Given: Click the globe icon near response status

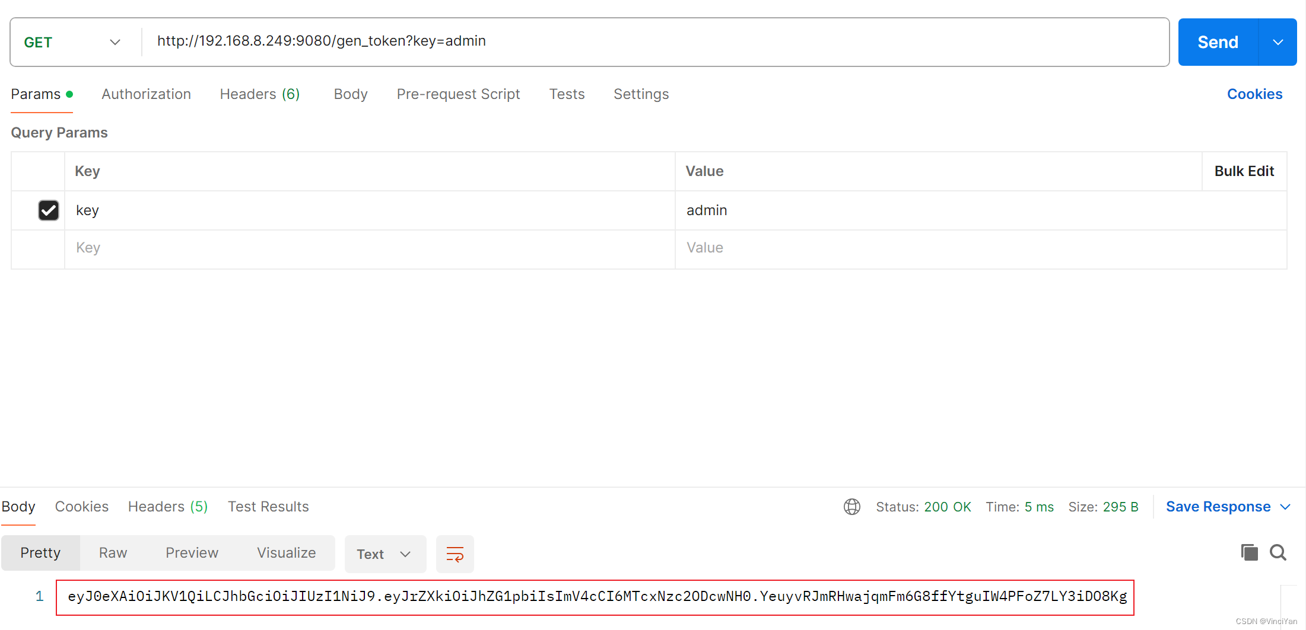Looking at the screenshot, I should click(x=852, y=507).
